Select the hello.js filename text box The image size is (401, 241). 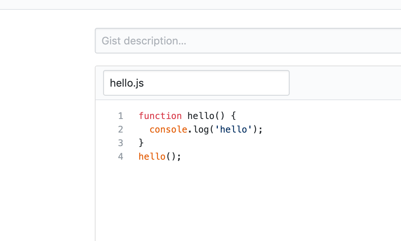[x=196, y=82]
